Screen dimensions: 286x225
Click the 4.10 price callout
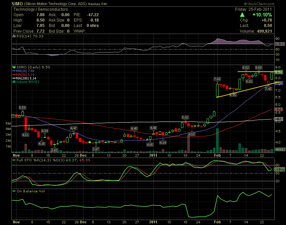point(42,143)
